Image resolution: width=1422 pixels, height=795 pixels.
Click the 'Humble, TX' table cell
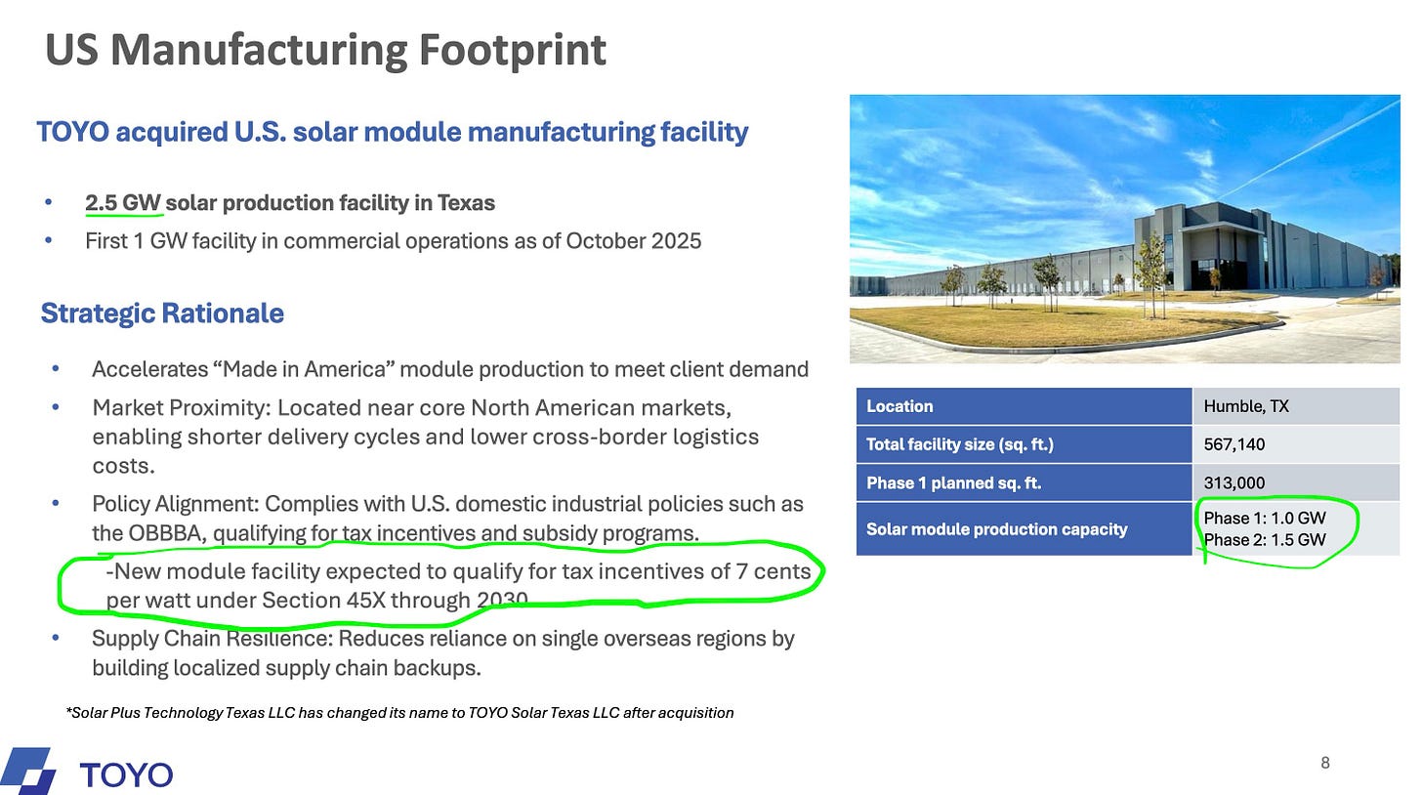pyautogui.click(x=1296, y=406)
